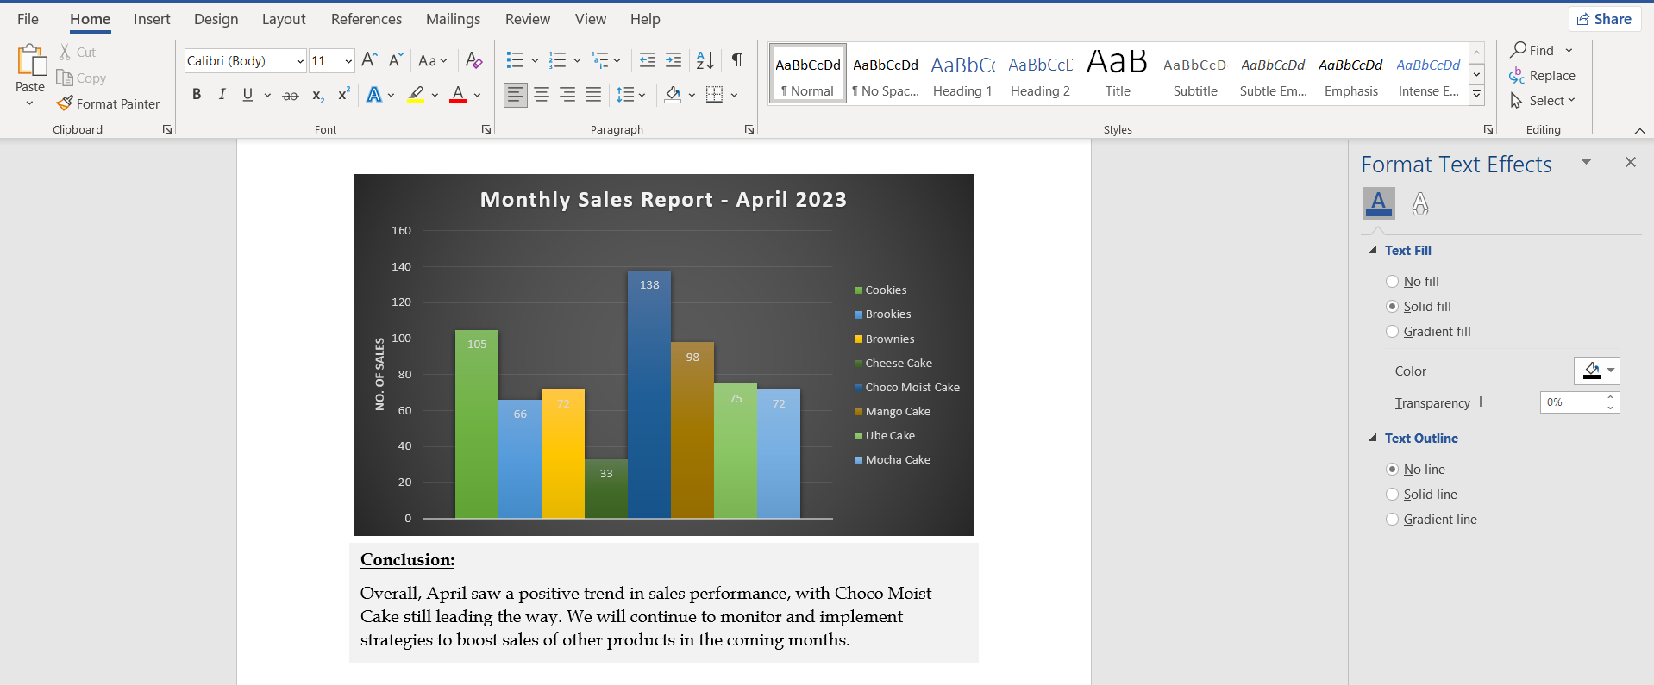Open Format Text Effects pane options
The height and width of the screenshot is (685, 1654).
[1586, 162]
